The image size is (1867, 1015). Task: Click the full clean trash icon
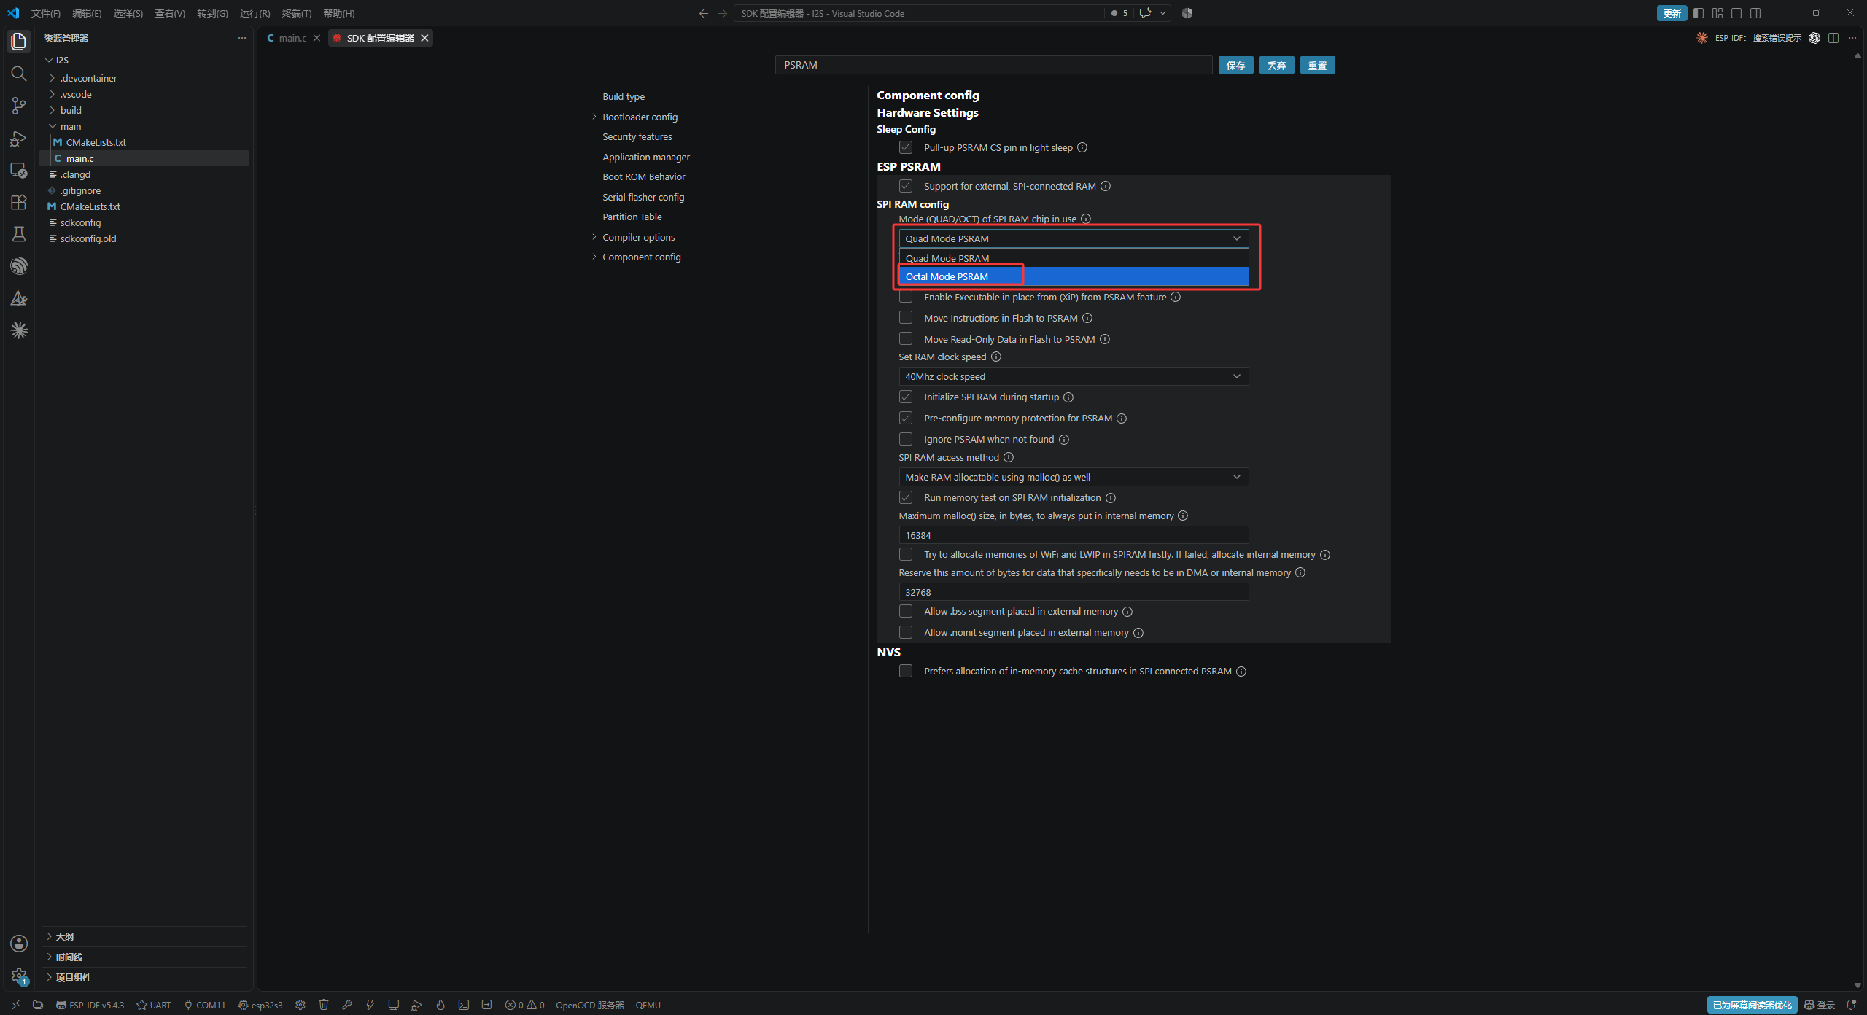(x=324, y=1005)
